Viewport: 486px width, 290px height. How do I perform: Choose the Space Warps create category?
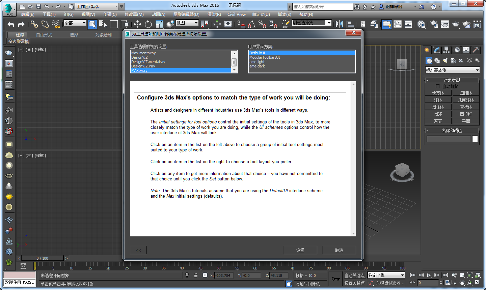pos(469,61)
